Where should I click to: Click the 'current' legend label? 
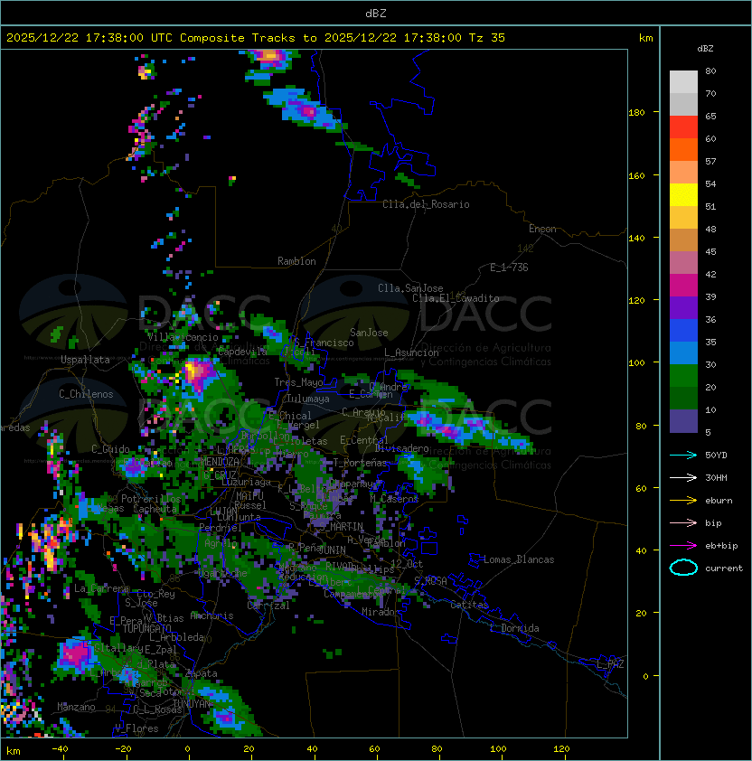coord(724,568)
